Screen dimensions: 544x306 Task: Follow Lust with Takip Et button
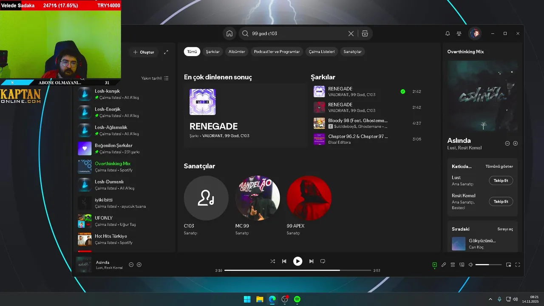tap(501, 181)
